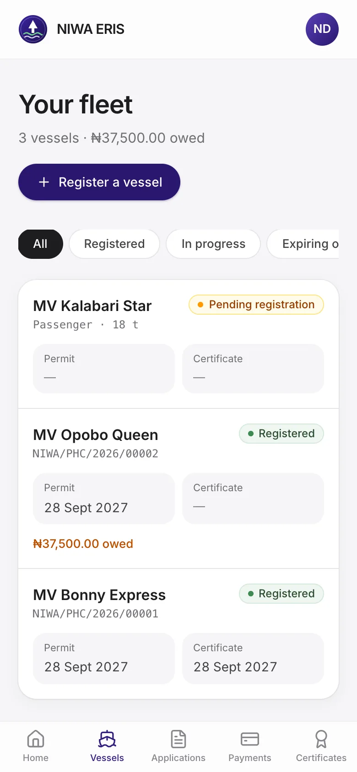Open the ND profile avatar

click(322, 29)
